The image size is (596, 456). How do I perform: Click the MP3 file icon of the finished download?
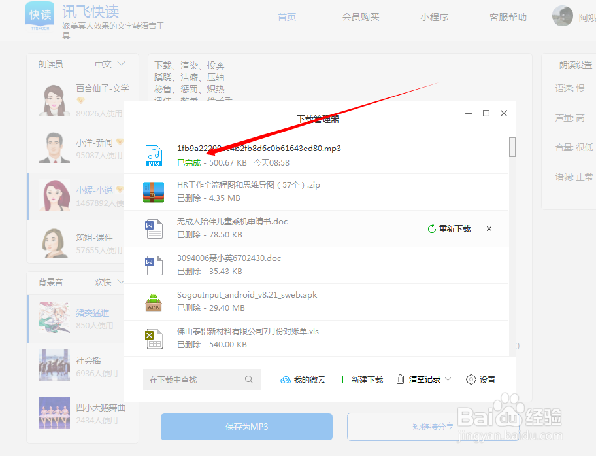coord(154,155)
